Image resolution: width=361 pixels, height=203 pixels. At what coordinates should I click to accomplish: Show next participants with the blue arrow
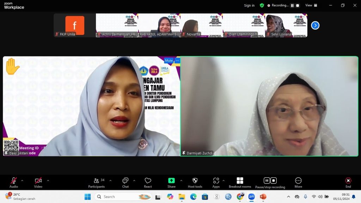(x=315, y=25)
